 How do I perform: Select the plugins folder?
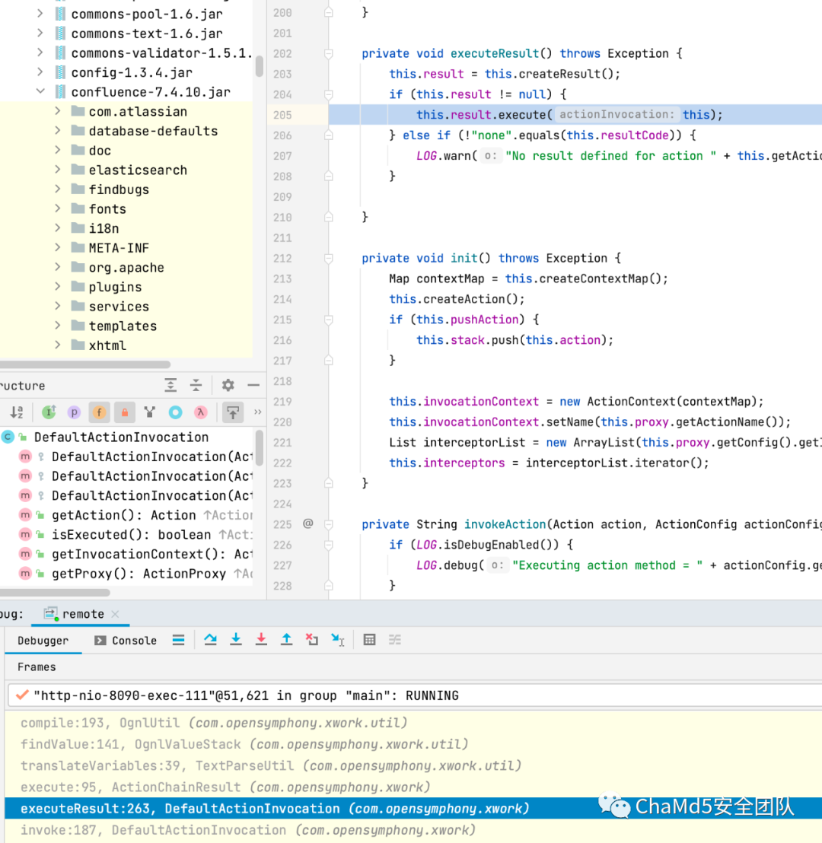click(115, 287)
